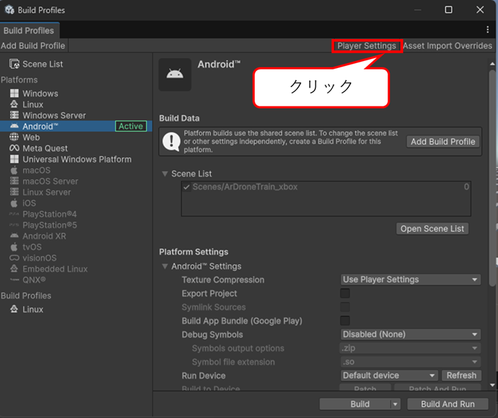Viewport: 498px width, 418px height.
Task: Select Embedded Linux platform label
Action: pyautogui.click(x=55, y=269)
